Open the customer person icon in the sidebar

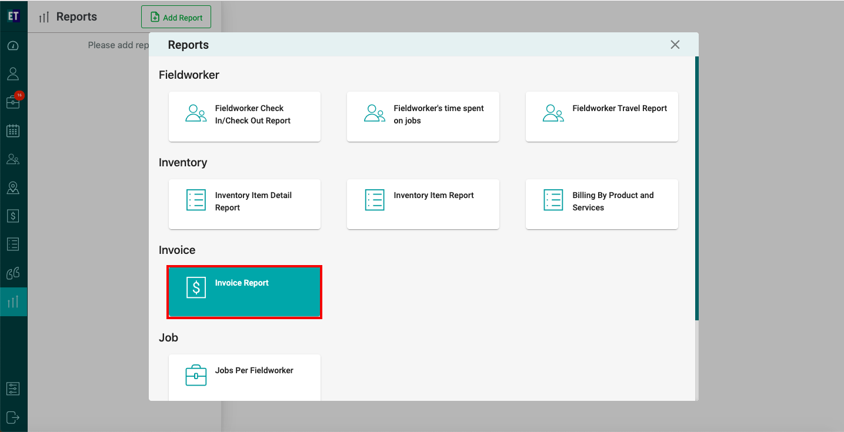click(x=13, y=74)
